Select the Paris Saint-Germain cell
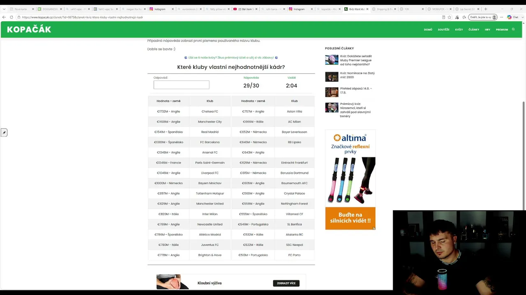 coord(210,163)
